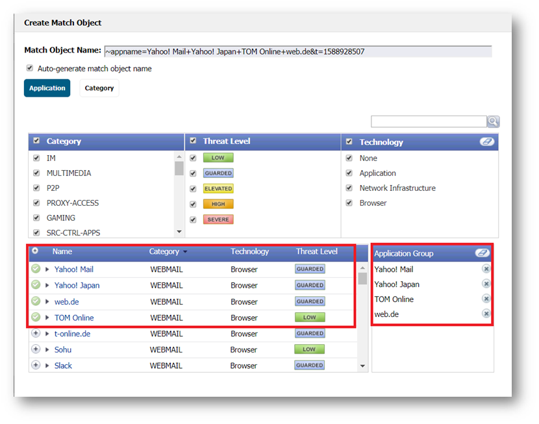Uncheck the Network Infrastructure technology checkbox
The height and width of the screenshot is (424, 539).
pos(349,188)
